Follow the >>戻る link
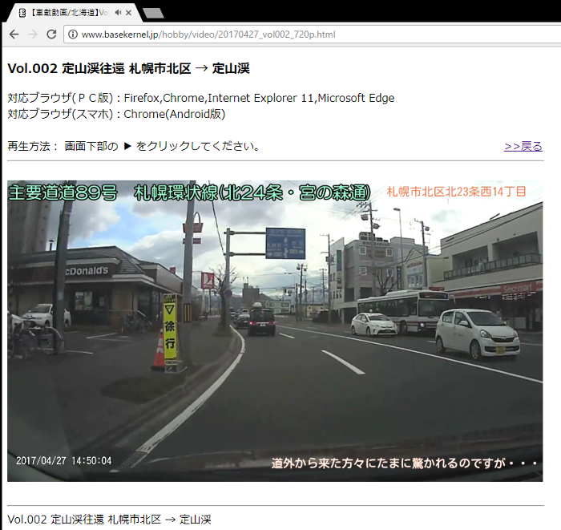Viewport: 561px width, 530px height. click(x=523, y=147)
